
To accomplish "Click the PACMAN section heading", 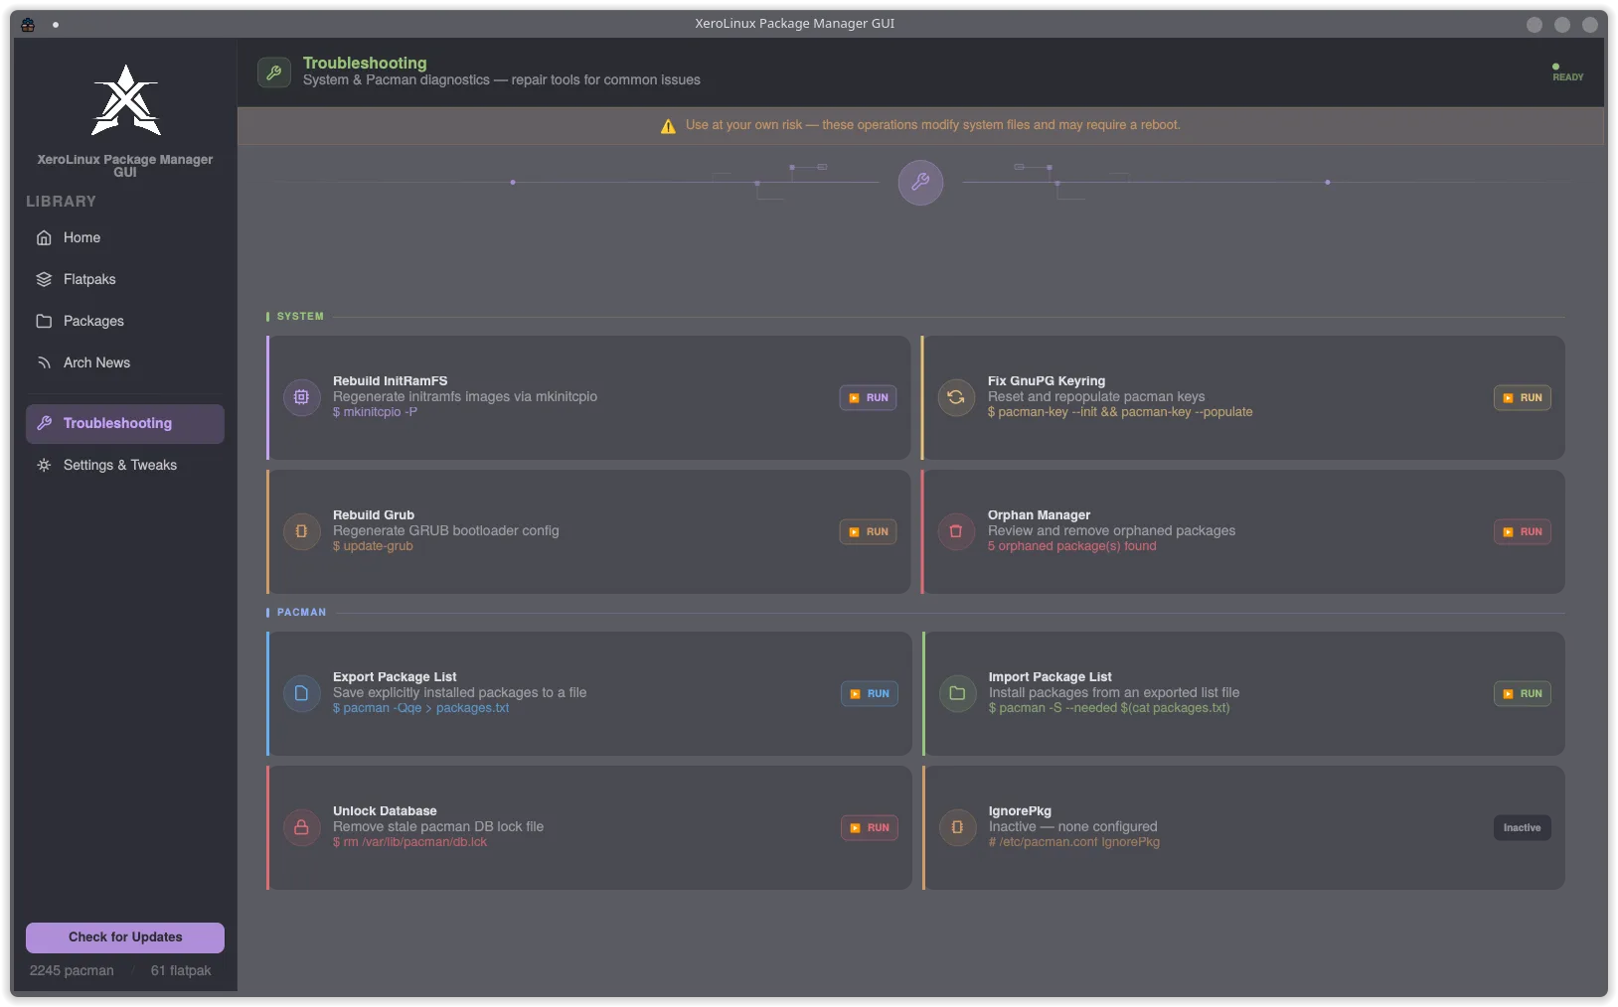I will tap(301, 613).
